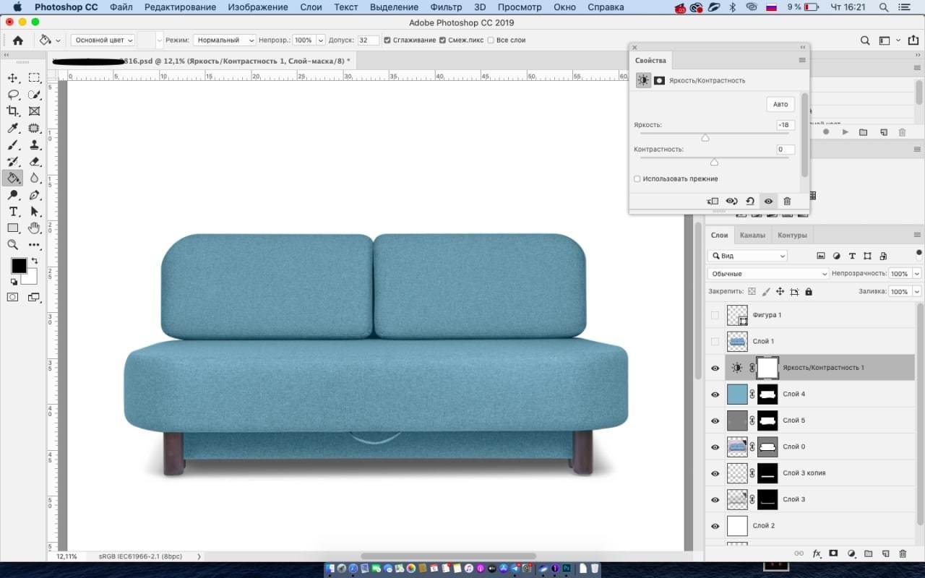The width and height of the screenshot is (925, 578).
Task: Select the Eyedropper tool
Action: (13, 129)
